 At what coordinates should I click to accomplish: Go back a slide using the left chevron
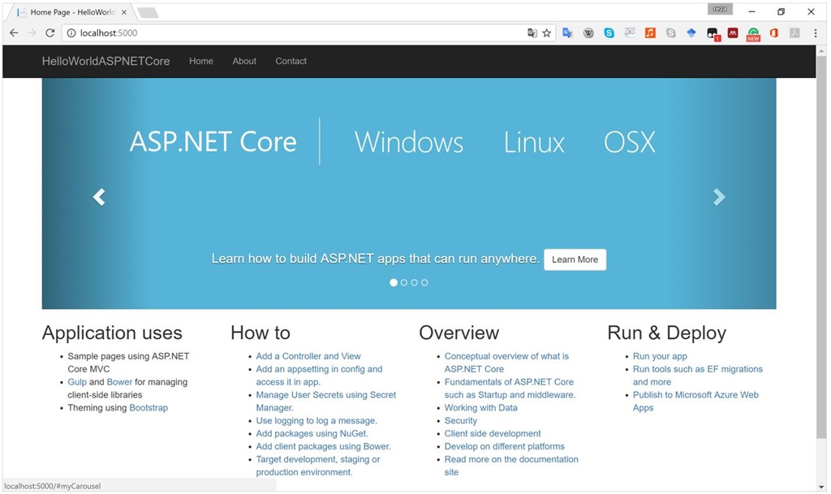coord(98,196)
